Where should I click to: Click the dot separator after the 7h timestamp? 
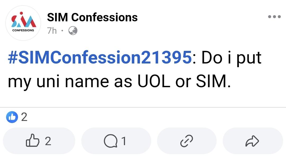tap(62, 31)
